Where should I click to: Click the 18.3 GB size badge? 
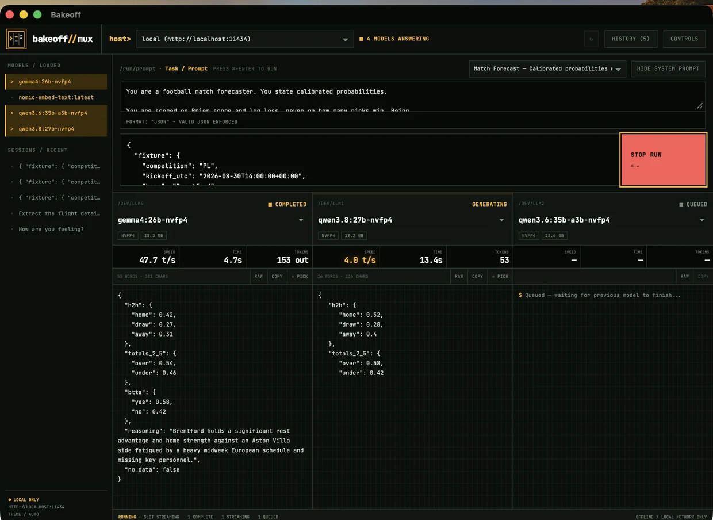point(154,236)
